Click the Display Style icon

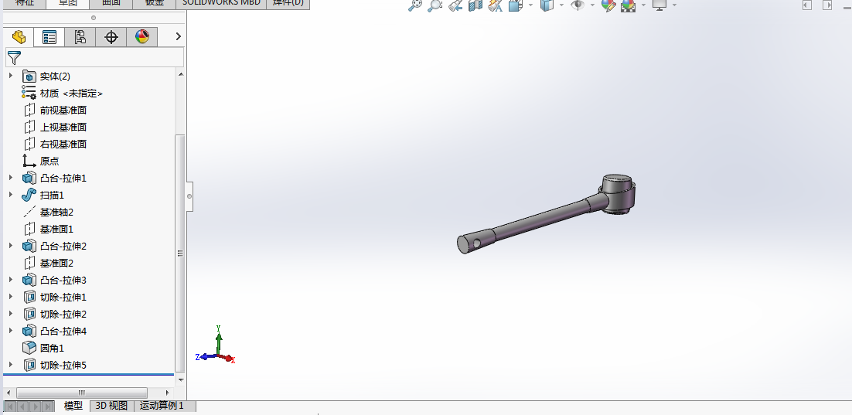pos(547,5)
